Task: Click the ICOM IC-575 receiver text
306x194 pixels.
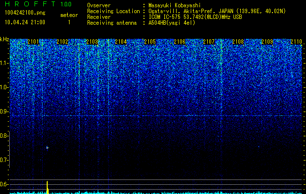Action: click(195, 17)
